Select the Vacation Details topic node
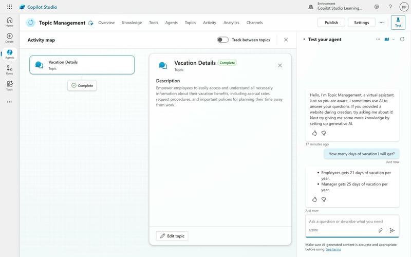The image size is (411, 257). (82, 65)
